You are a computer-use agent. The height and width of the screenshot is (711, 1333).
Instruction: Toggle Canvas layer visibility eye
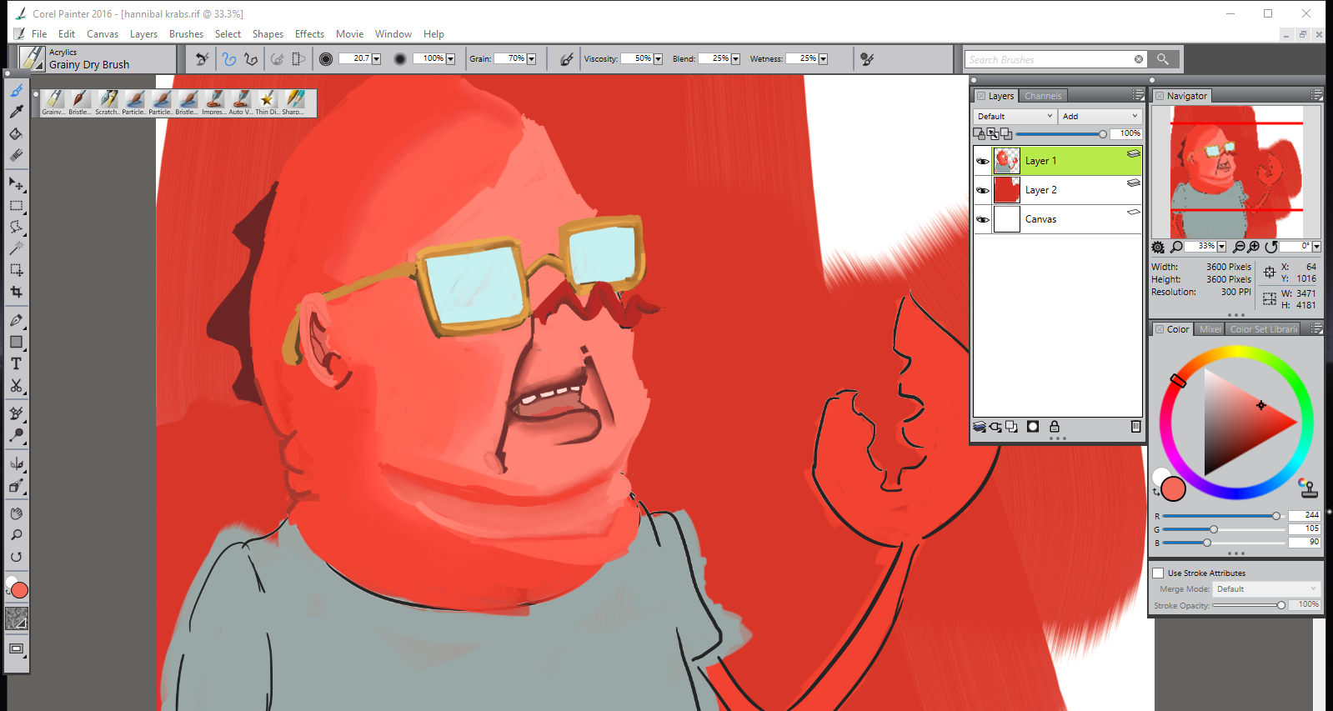(x=983, y=220)
